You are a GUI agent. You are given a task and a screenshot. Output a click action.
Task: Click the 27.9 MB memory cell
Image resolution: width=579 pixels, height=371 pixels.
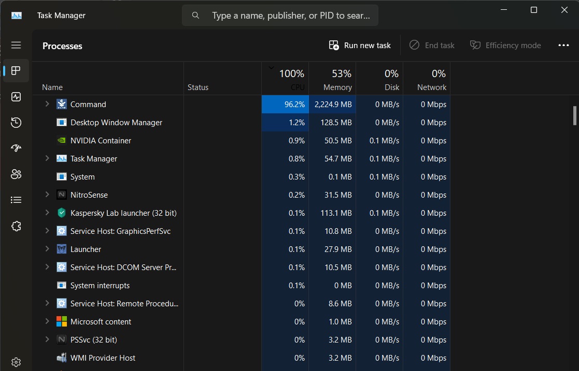click(x=332, y=249)
